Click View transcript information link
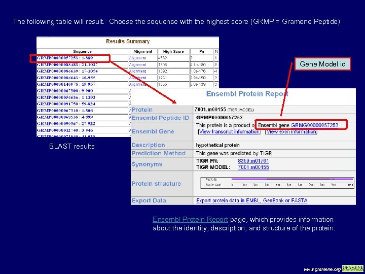 coord(229,131)
